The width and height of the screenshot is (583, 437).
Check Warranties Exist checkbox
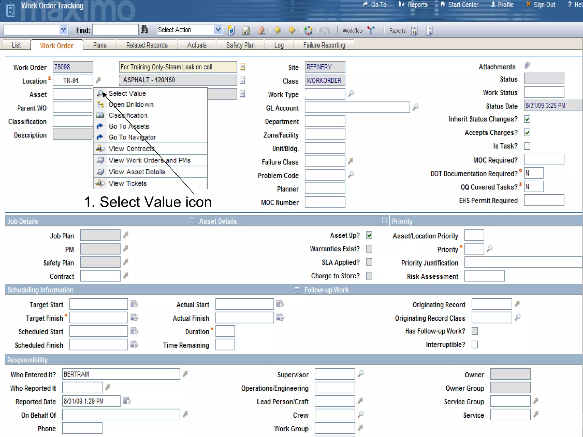369,249
